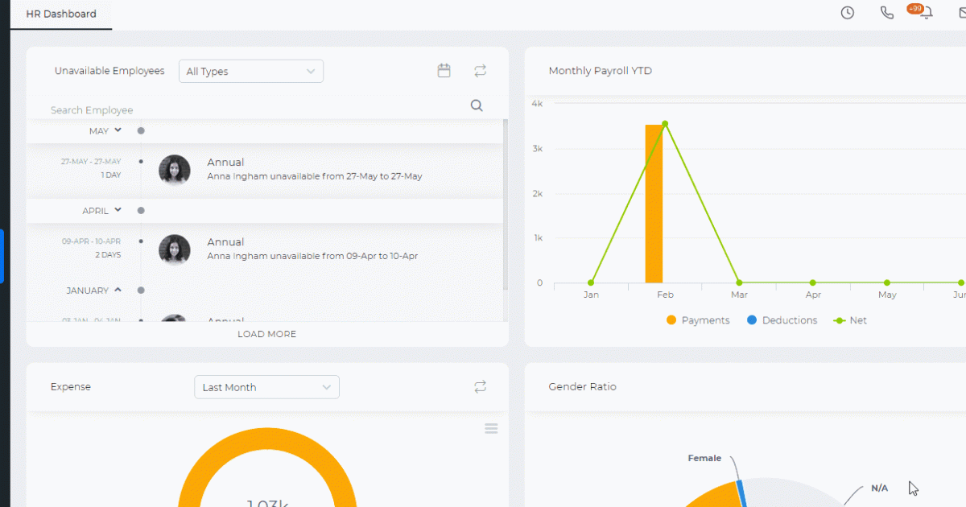Click the '2 DAYS' duration label

108,254
